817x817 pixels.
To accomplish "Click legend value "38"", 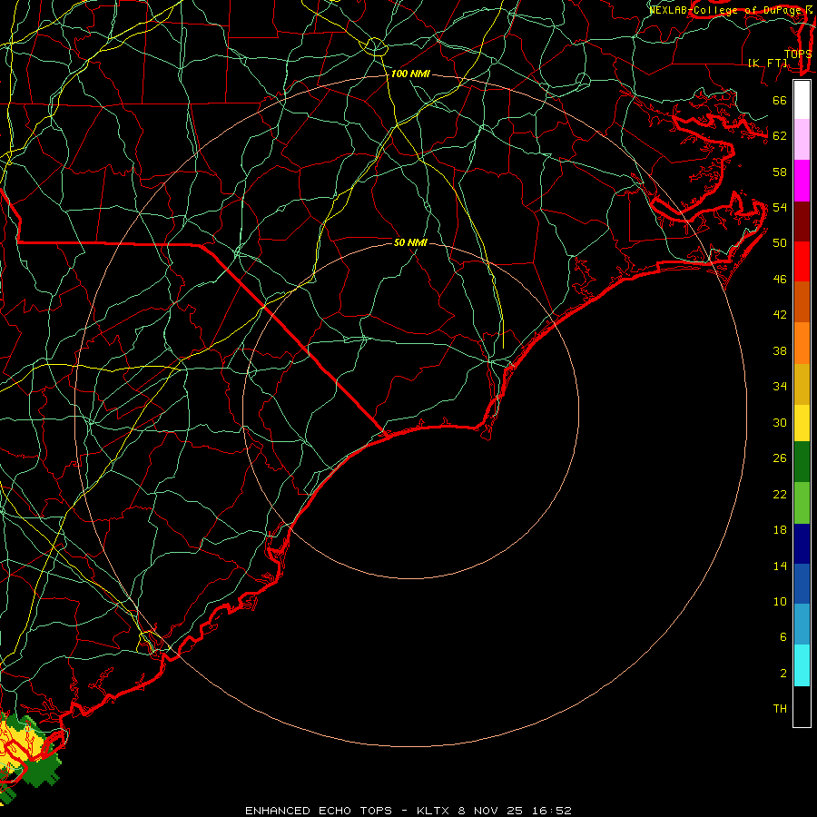I will [780, 350].
